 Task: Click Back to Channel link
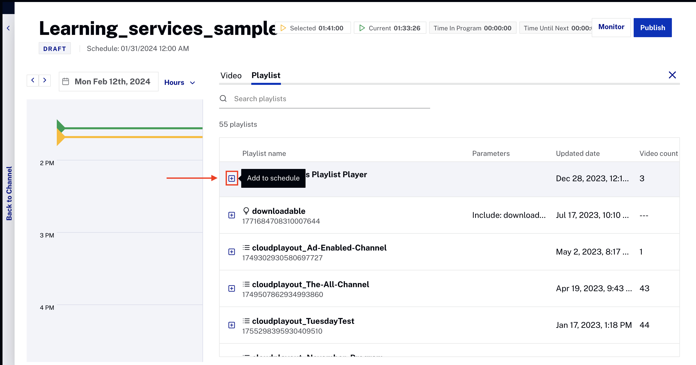point(9,193)
